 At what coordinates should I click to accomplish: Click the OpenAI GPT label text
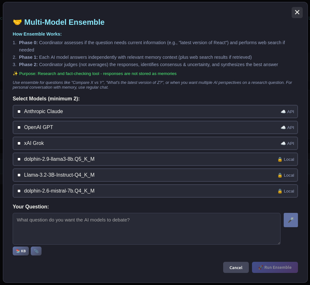tap(39, 127)
